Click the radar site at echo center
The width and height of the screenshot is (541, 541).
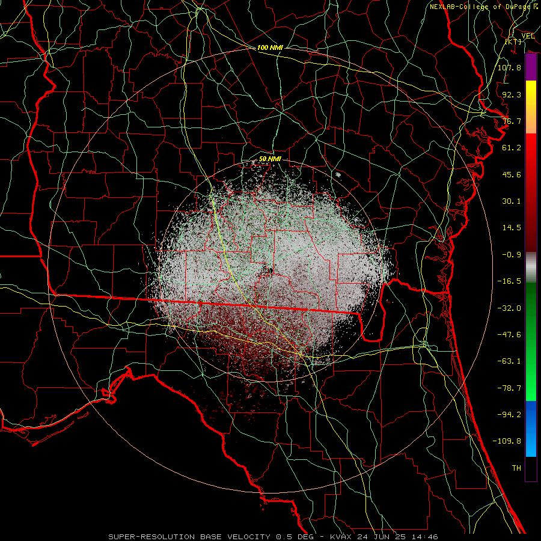[x=270, y=271]
